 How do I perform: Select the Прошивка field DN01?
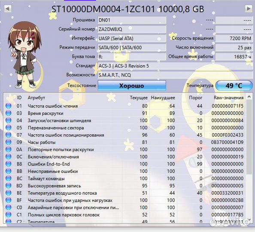pos(132,20)
